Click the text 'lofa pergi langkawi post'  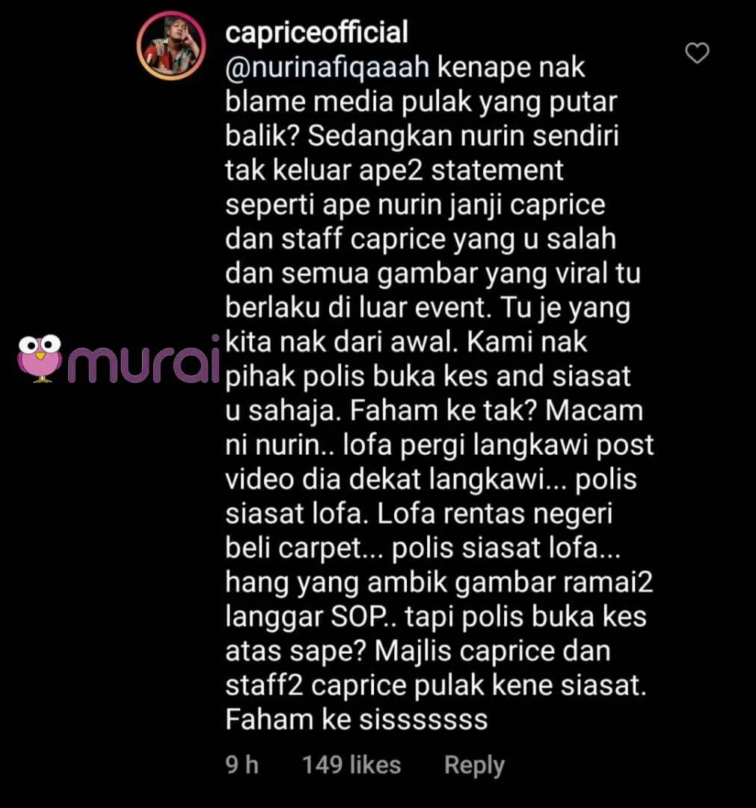click(499, 445)
